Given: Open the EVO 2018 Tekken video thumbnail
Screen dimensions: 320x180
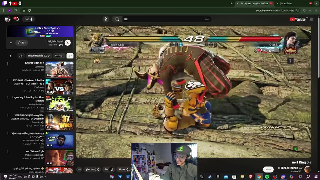Looking at the screenshot, I should [59, 87].
